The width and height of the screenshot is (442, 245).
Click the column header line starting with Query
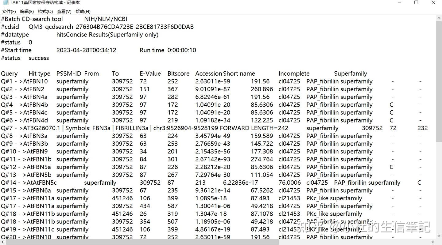tap(184, 73)
